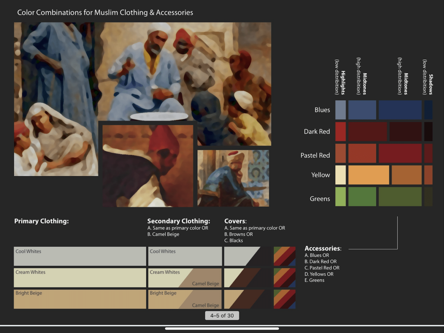Click the striped accessories swatch in the Cool Whites row
Viewport: 444px width, 333px height.
coord(284,256)
